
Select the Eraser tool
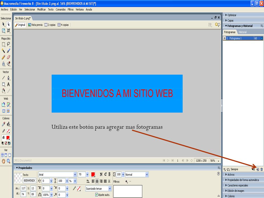click(x=9, y=57)
